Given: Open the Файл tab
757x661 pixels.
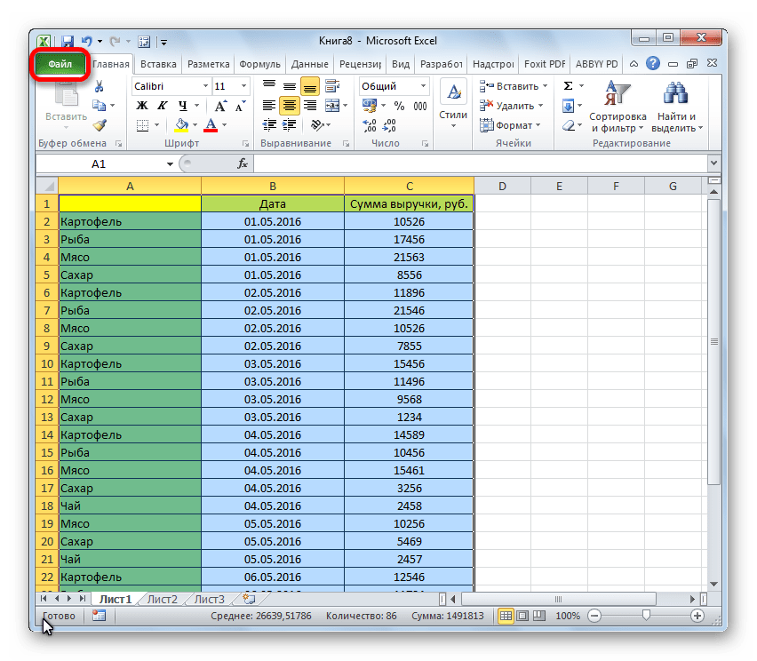Looking at the screenshot, I should [x=60, y=65].
